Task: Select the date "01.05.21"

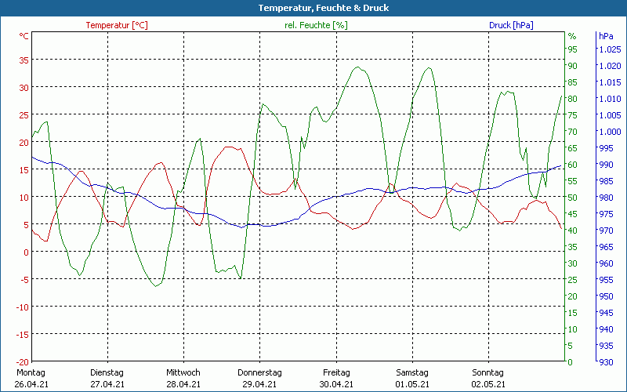Action: point(412,384)
